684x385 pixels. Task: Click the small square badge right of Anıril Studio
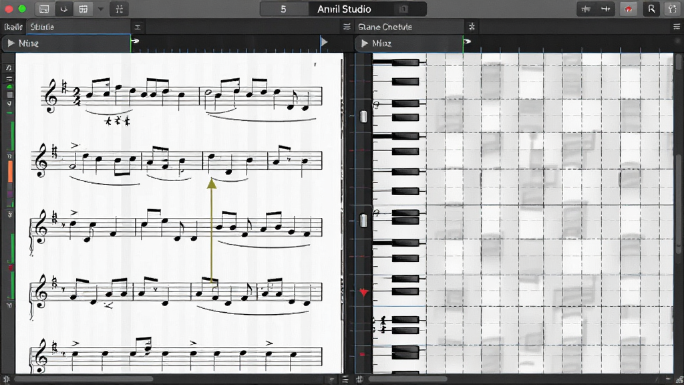pyautogui.click(x=403, y=9)
